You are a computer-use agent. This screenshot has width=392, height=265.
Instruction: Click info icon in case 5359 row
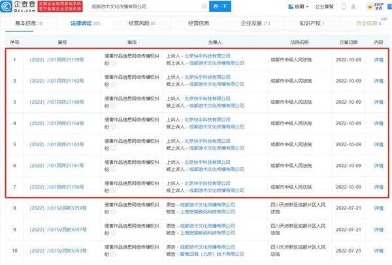point(113,211)
